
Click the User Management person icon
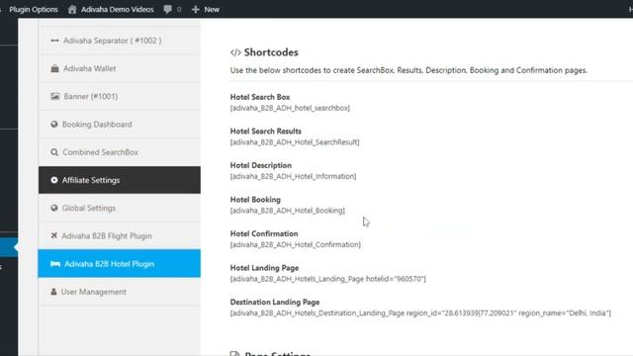(x=53, y=292)
